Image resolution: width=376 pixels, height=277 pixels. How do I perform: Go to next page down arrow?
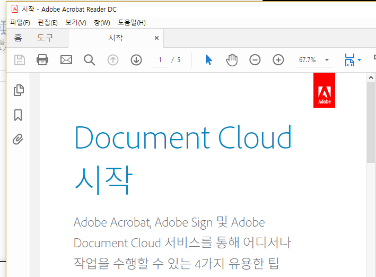[136, 60]
